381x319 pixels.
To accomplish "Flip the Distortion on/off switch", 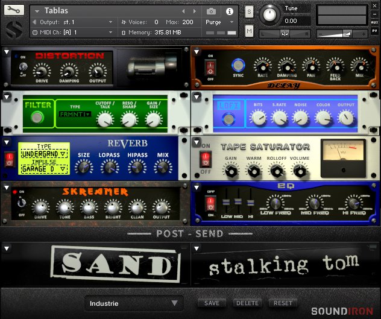I will 23,66.
